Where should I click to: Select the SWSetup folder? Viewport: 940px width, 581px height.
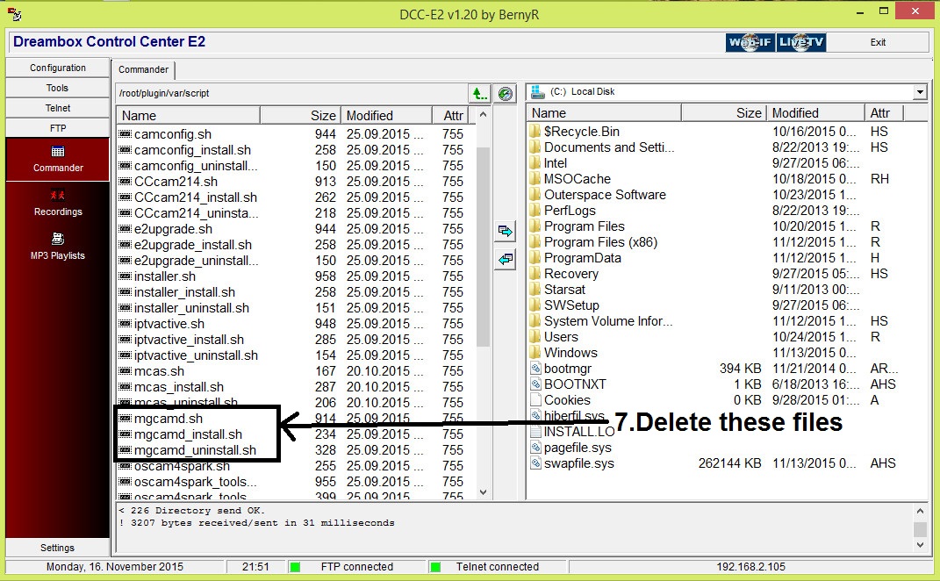[x=571, y=305]
